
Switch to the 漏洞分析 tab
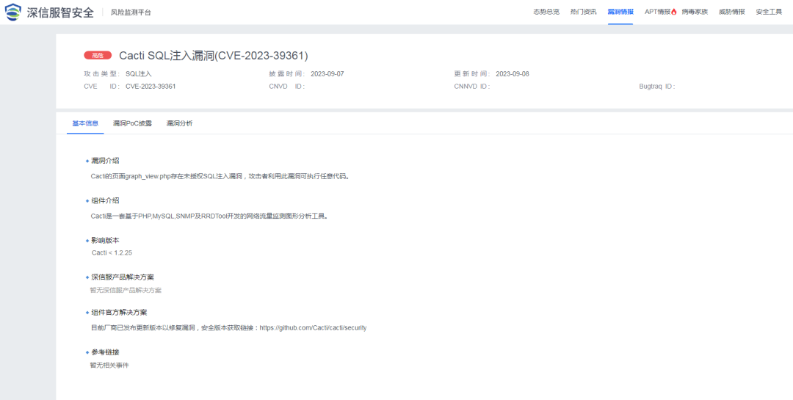tap(179, 123)
